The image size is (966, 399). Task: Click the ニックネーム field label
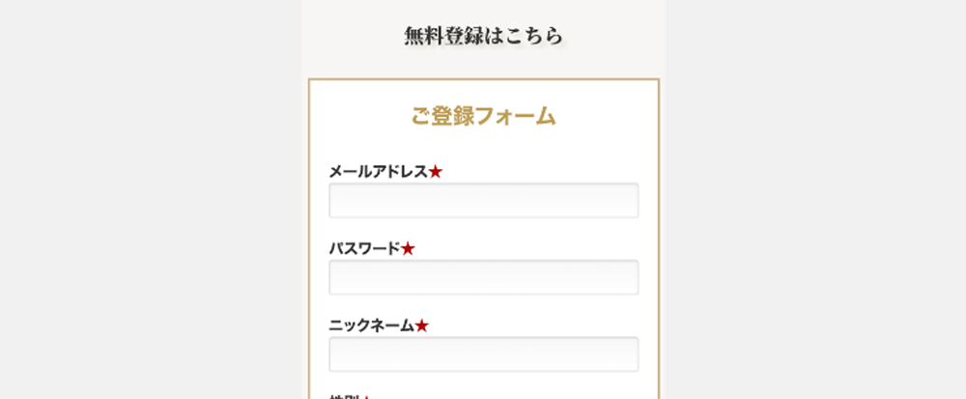click(371, 326)
